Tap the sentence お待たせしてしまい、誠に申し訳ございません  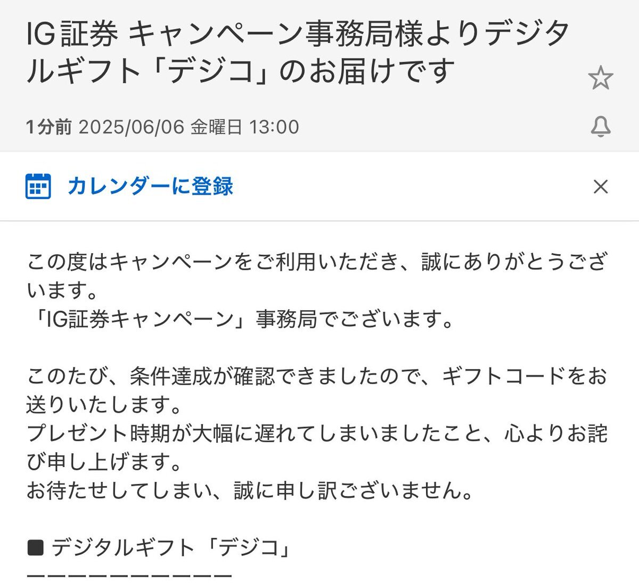pos(250,490)
